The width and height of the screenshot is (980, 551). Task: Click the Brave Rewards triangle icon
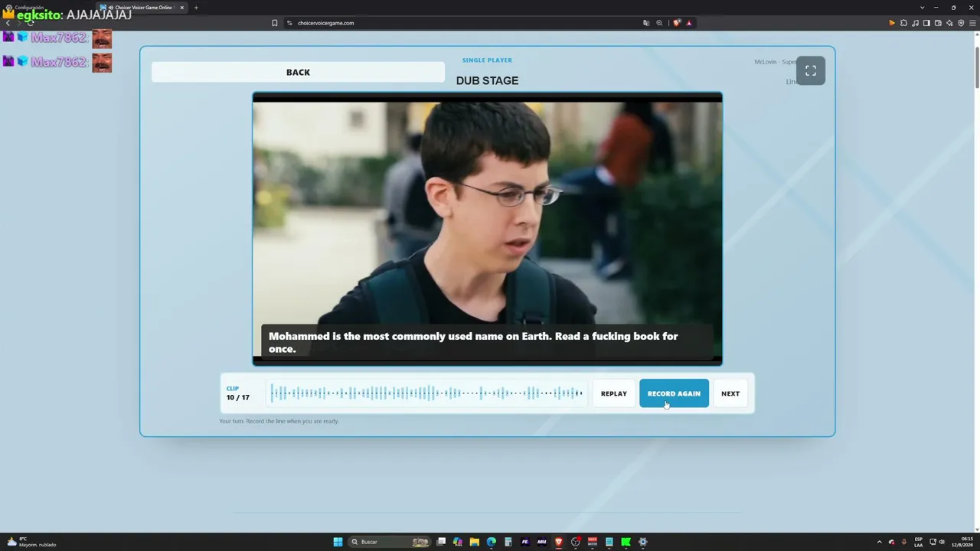tap(689, 23)
